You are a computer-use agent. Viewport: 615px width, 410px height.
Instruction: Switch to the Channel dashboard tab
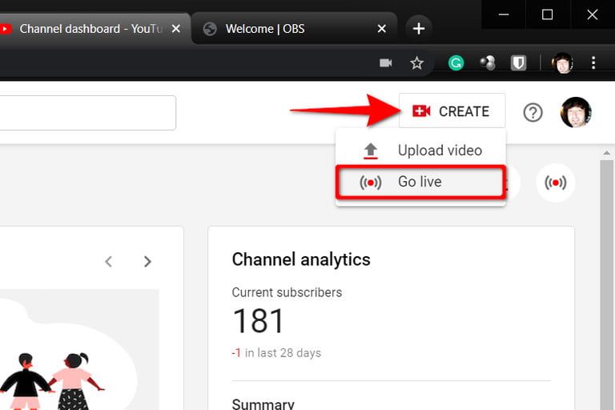pos(88,29)
